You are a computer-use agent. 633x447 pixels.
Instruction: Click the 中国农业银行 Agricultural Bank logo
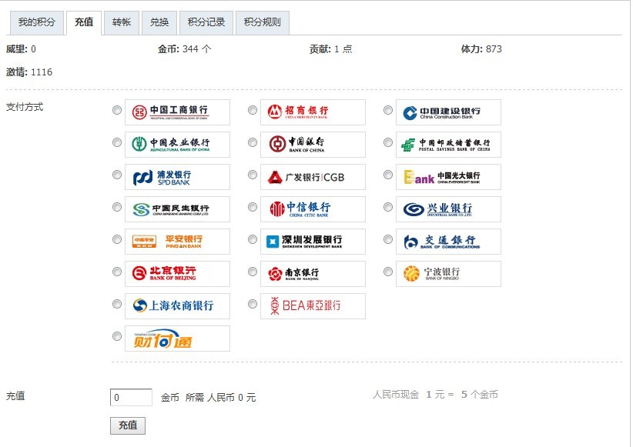pyautogui.click(x=177, y=145)
